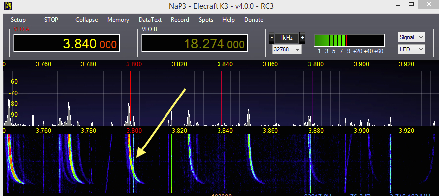Click Collapse in the menu bar

click(87, 20)
